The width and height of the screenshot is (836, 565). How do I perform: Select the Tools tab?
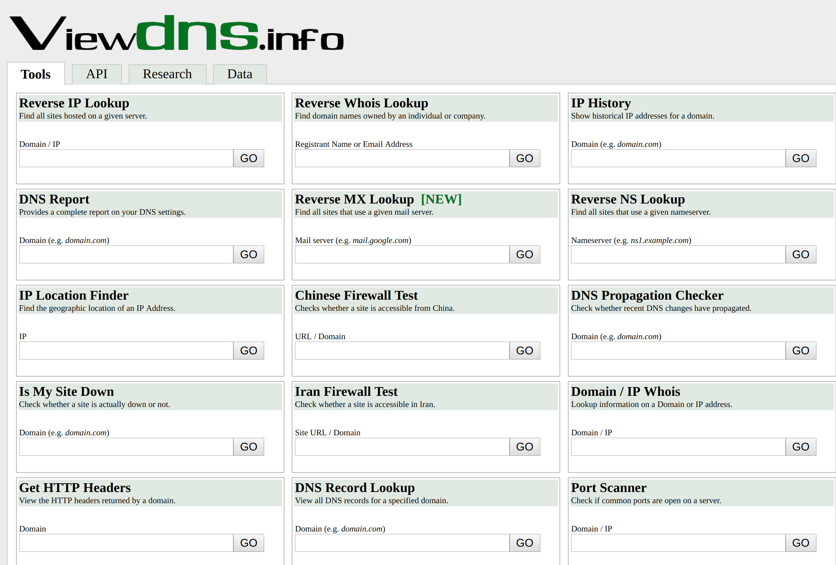36,74
